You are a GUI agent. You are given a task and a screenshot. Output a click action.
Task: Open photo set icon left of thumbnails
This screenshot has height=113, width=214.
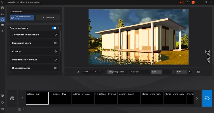point(12,98)
